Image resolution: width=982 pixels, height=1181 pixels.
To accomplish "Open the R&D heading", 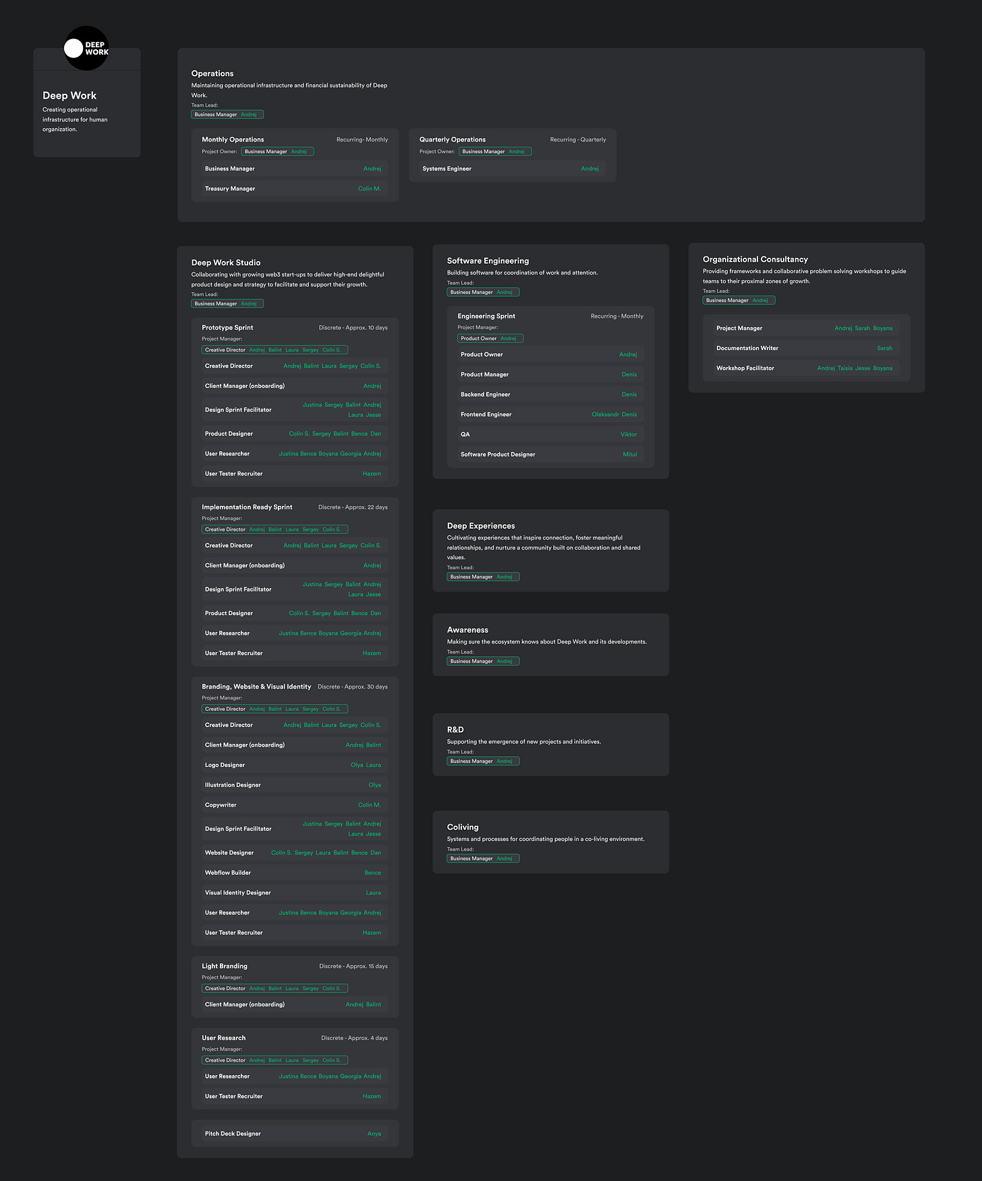I will point(455,730).
